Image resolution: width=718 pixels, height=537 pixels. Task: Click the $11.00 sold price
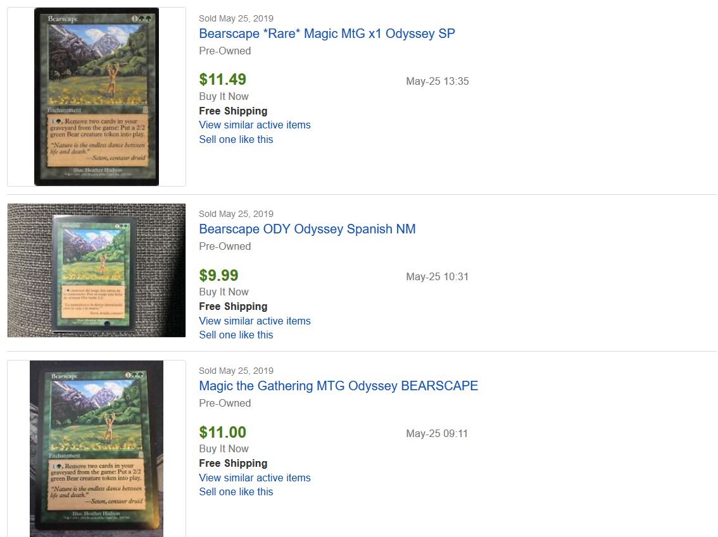222,432
